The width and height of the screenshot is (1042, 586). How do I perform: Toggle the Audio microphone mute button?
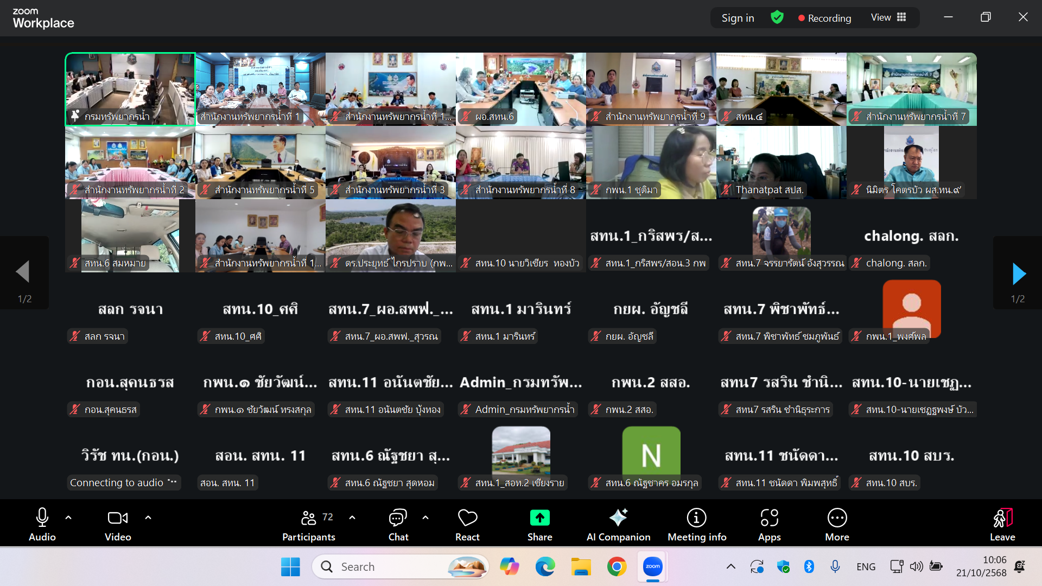42,518
